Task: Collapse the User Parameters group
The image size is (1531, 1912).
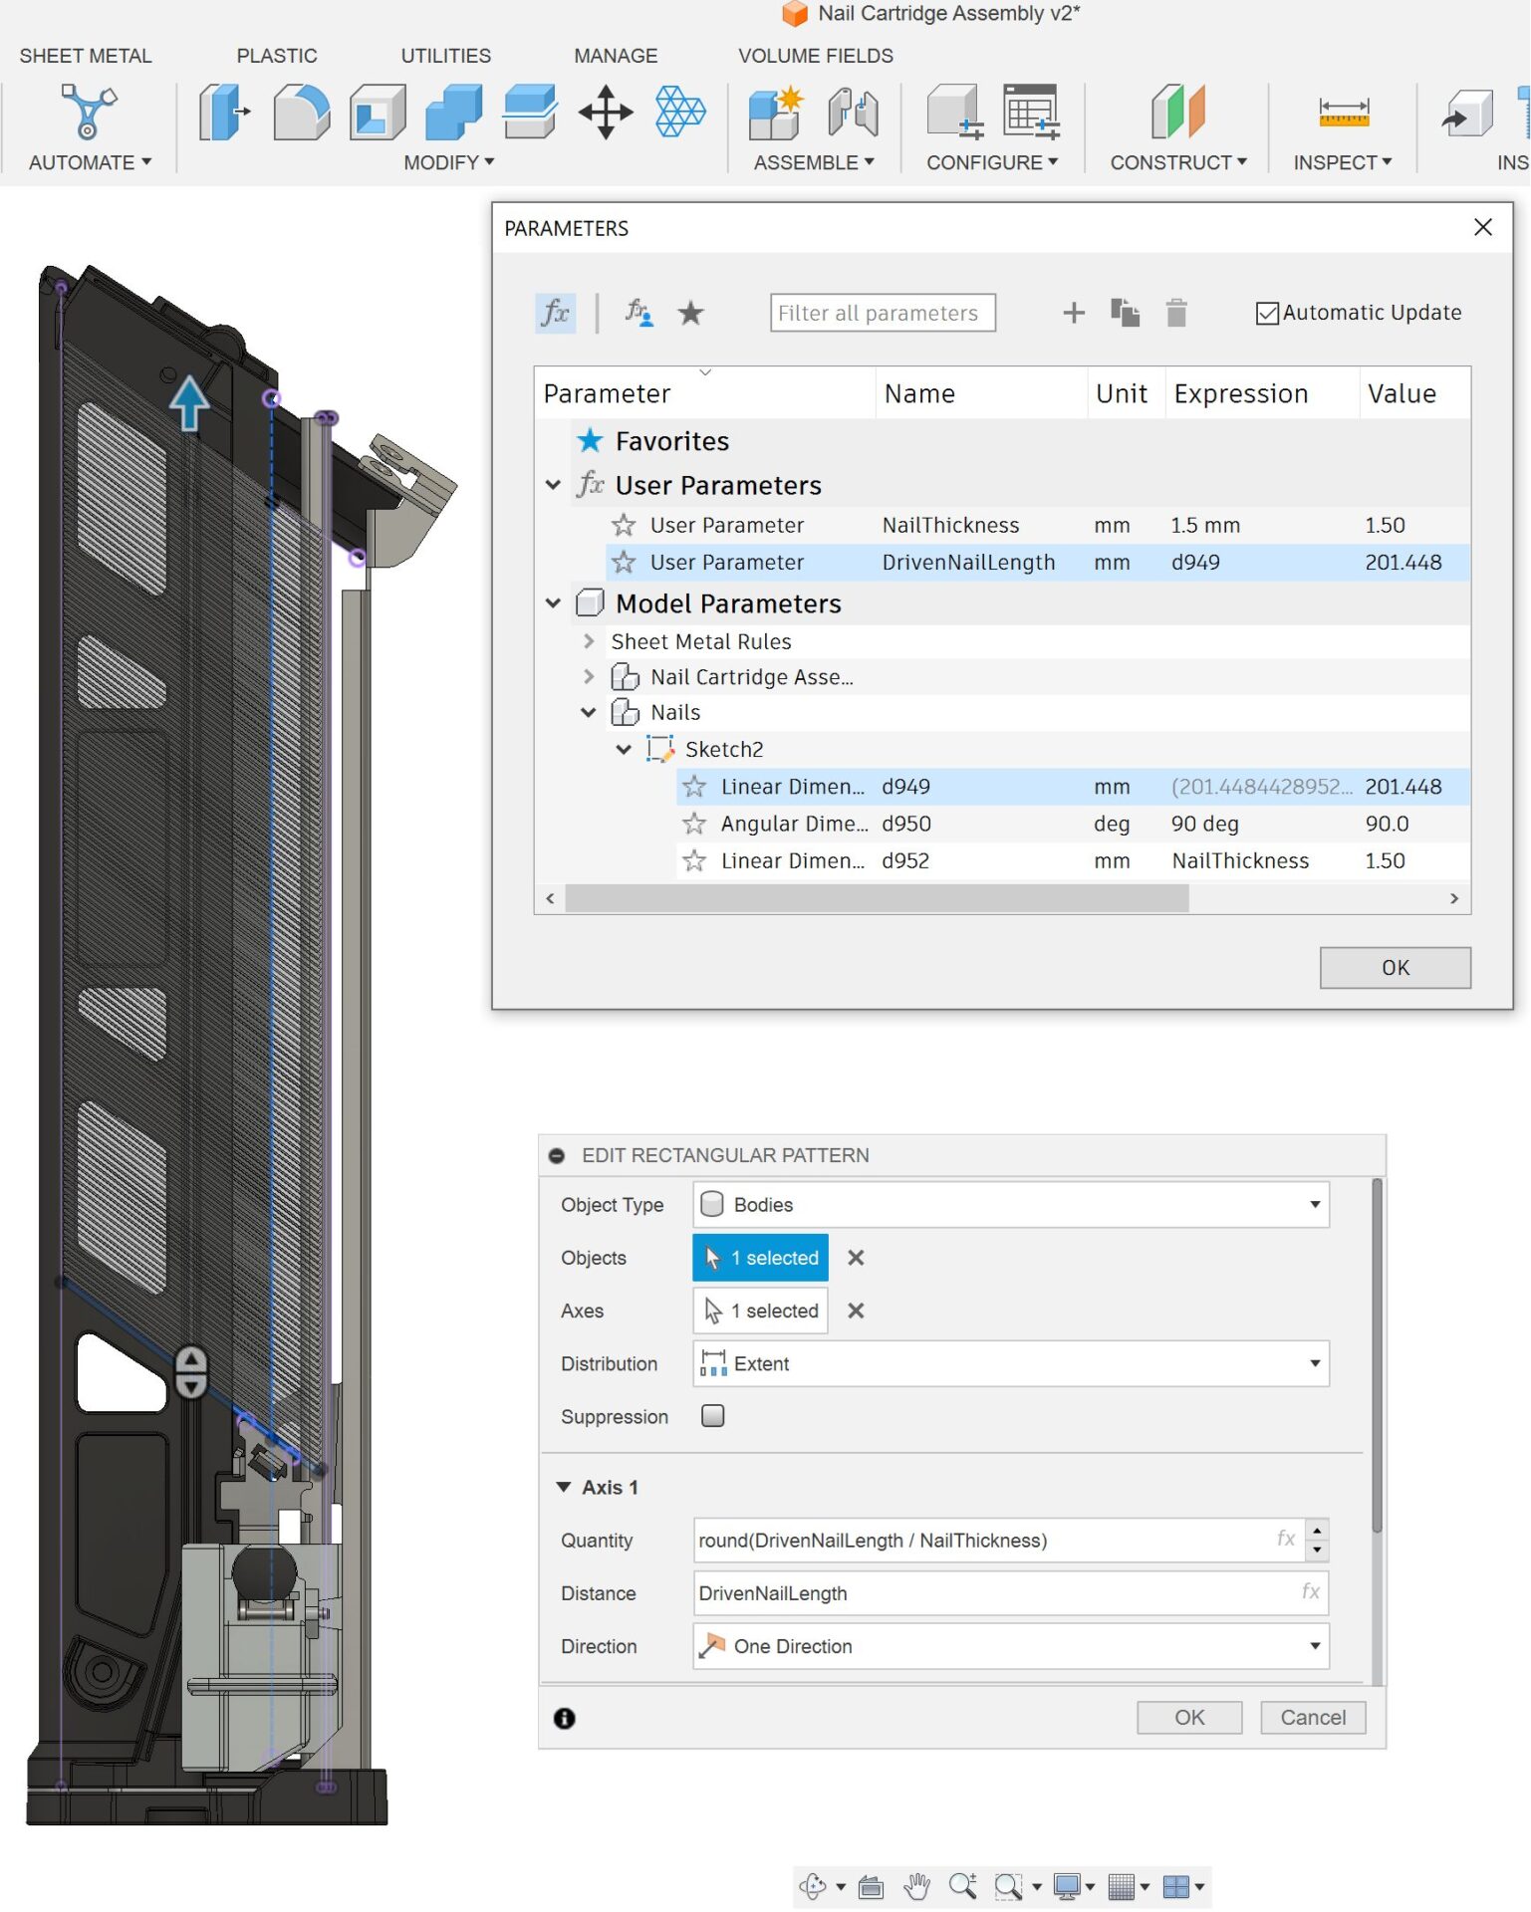Action: (553, 485)
